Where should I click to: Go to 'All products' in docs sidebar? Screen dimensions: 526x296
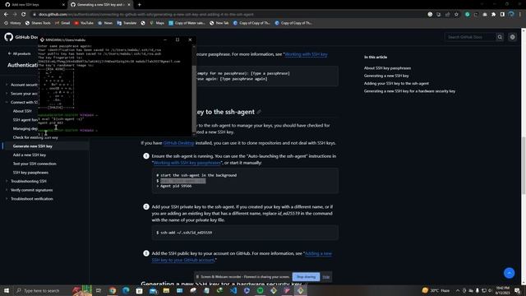tap(20, 53)
